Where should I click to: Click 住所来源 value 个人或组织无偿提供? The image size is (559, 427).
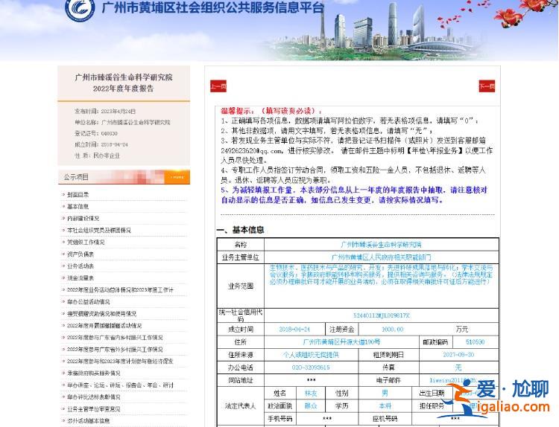[x=311, y=355]
